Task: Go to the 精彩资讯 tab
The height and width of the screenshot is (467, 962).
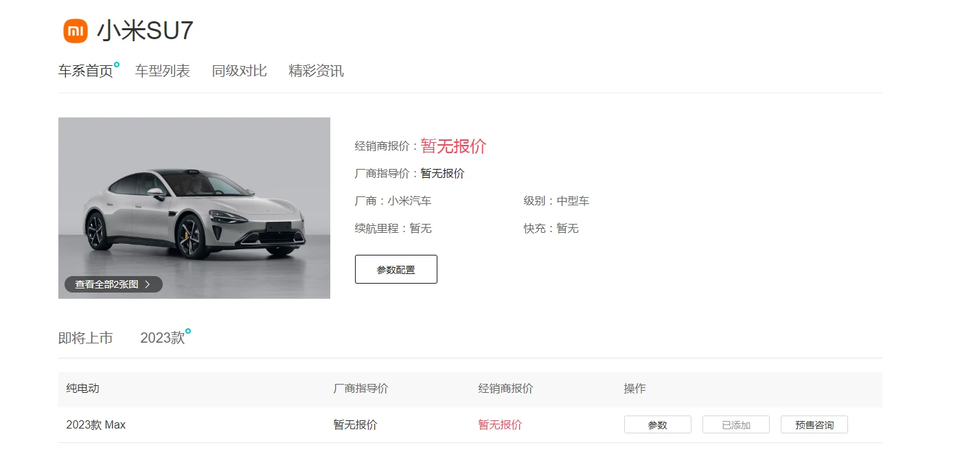Action: point(317,71)
